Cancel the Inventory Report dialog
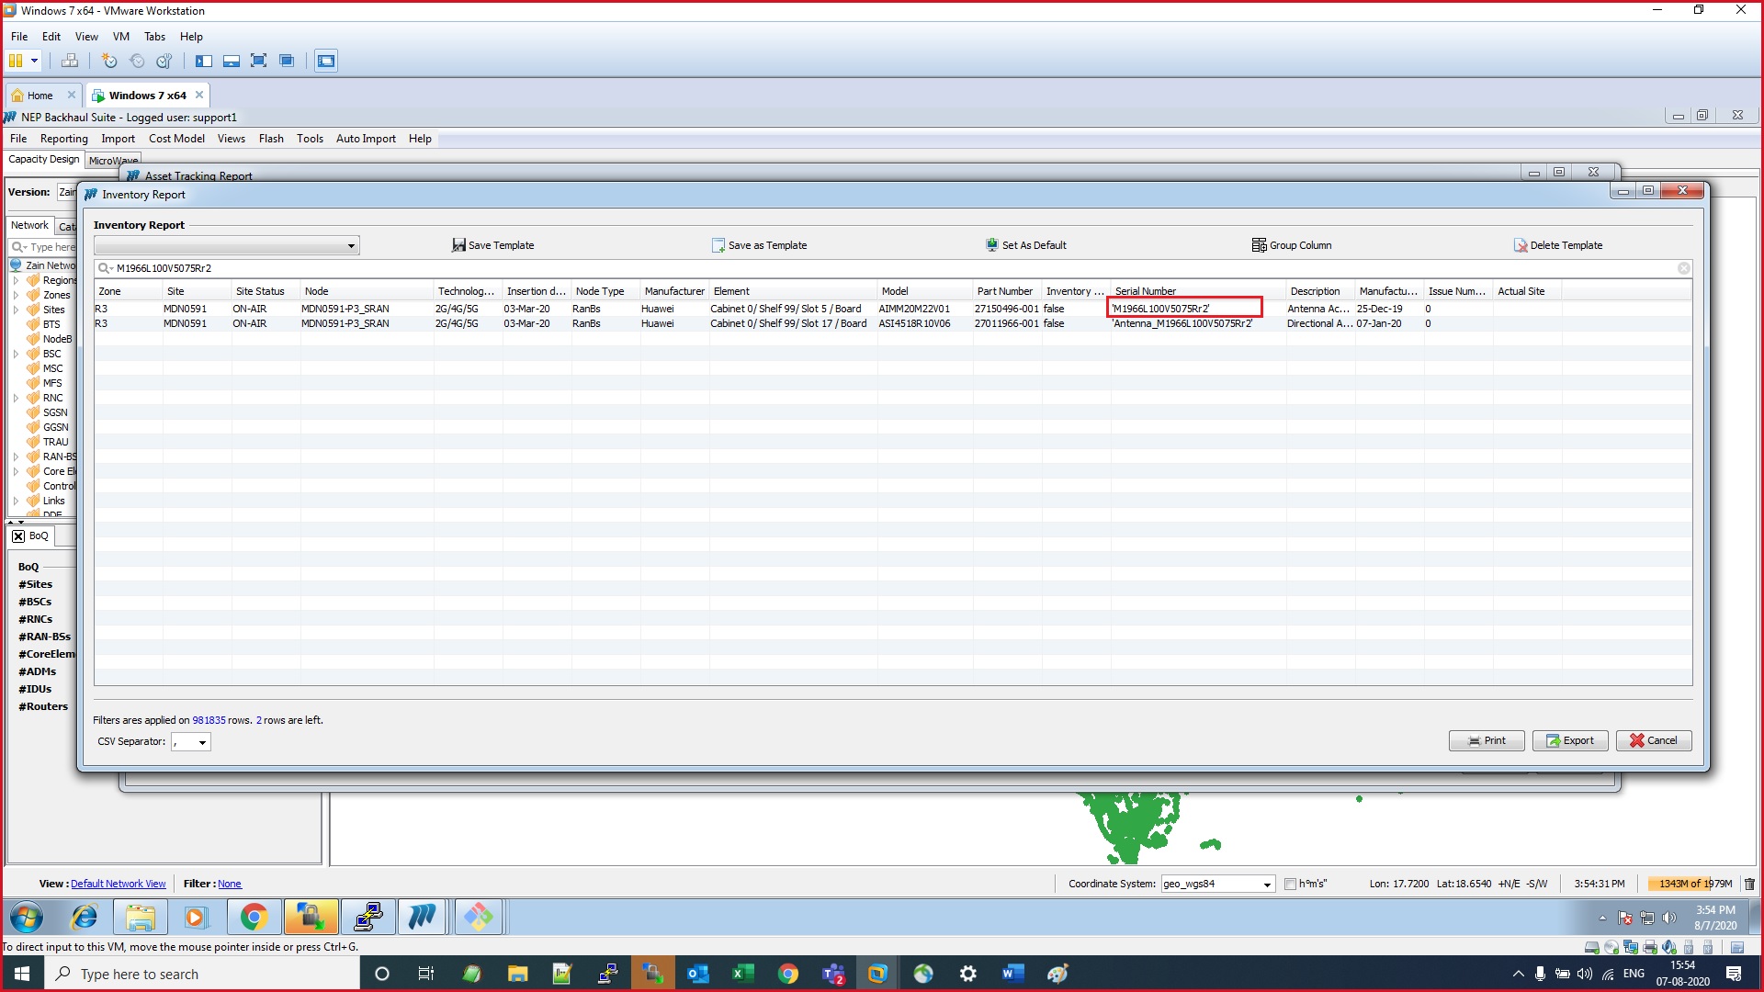Viewport: 1764px width, 992px height. point(1653,740)
